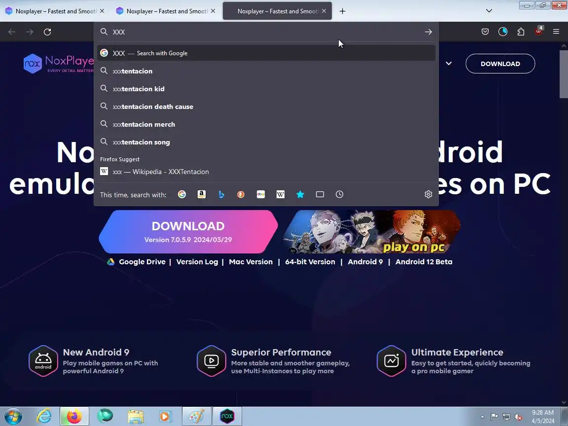Open the Mac Version link

click(x=250, y=262)
